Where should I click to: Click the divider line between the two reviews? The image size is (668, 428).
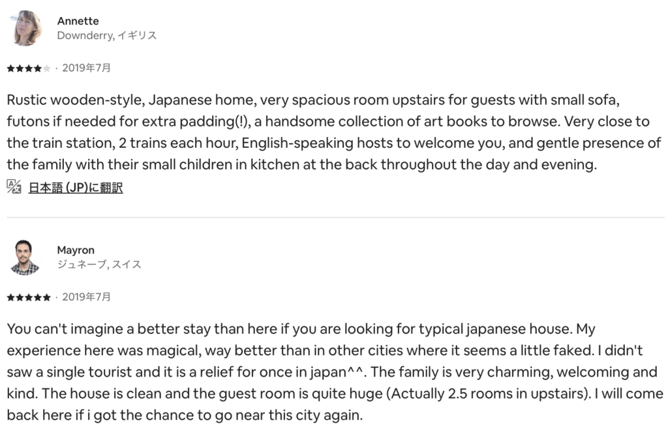pos(334,217)
